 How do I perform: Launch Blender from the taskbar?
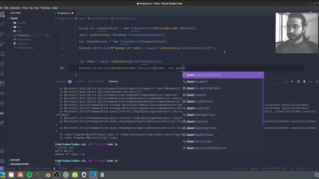[48, 175]
